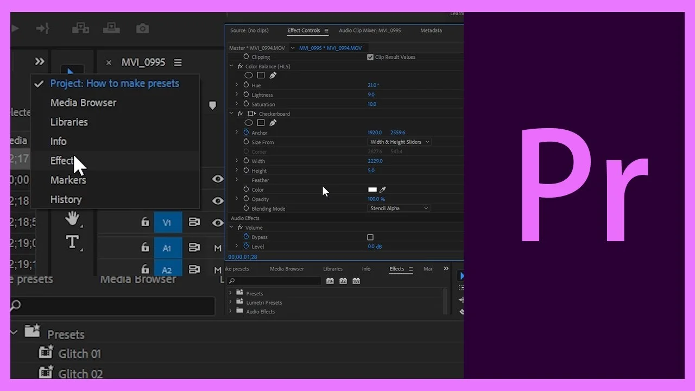Expand Level property under Volume

point(237,247)
